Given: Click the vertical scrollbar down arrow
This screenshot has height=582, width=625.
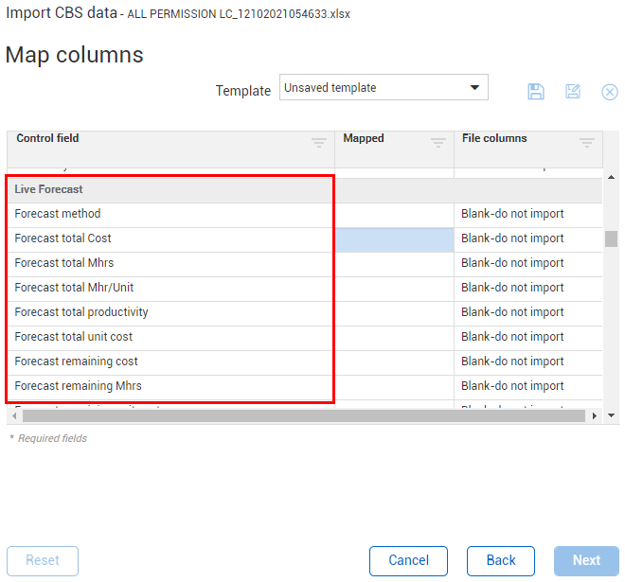Looking at the screenshot, I should click(612, 415).
